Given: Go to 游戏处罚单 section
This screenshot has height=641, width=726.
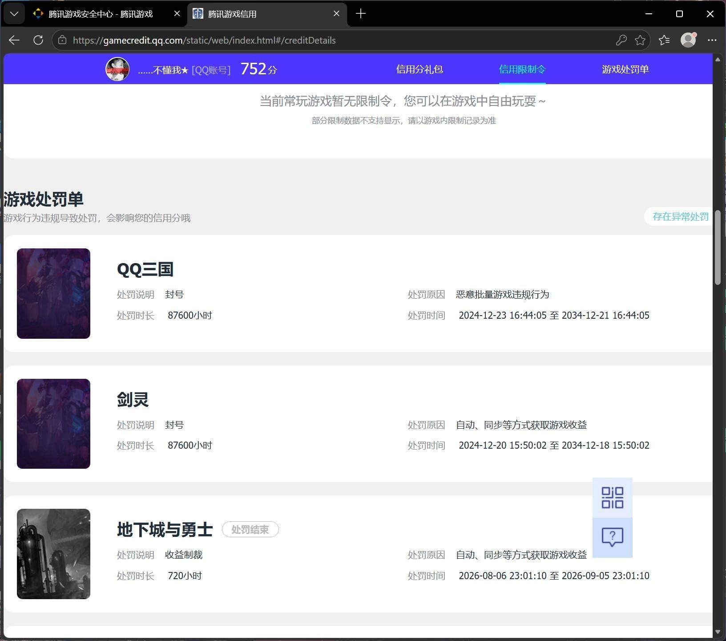Looking at the screenshot, I should click(x=625, y=69).
